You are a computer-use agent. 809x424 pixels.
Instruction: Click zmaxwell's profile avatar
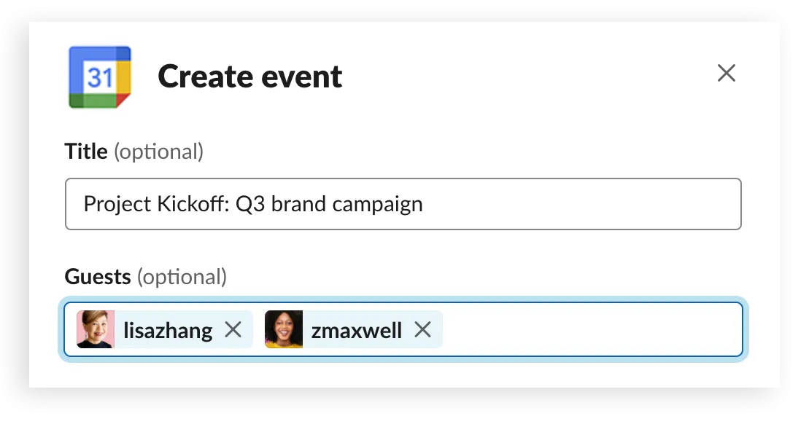pyautogui.click(x=284, y=329)
